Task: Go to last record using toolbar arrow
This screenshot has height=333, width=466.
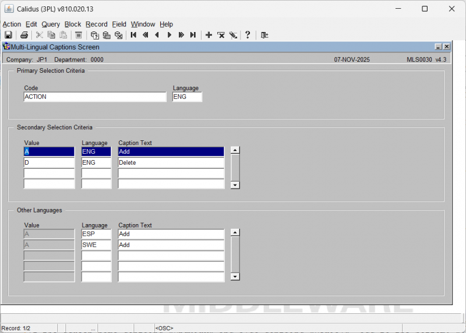Action: pyautogui.click(x=193, y=35)
